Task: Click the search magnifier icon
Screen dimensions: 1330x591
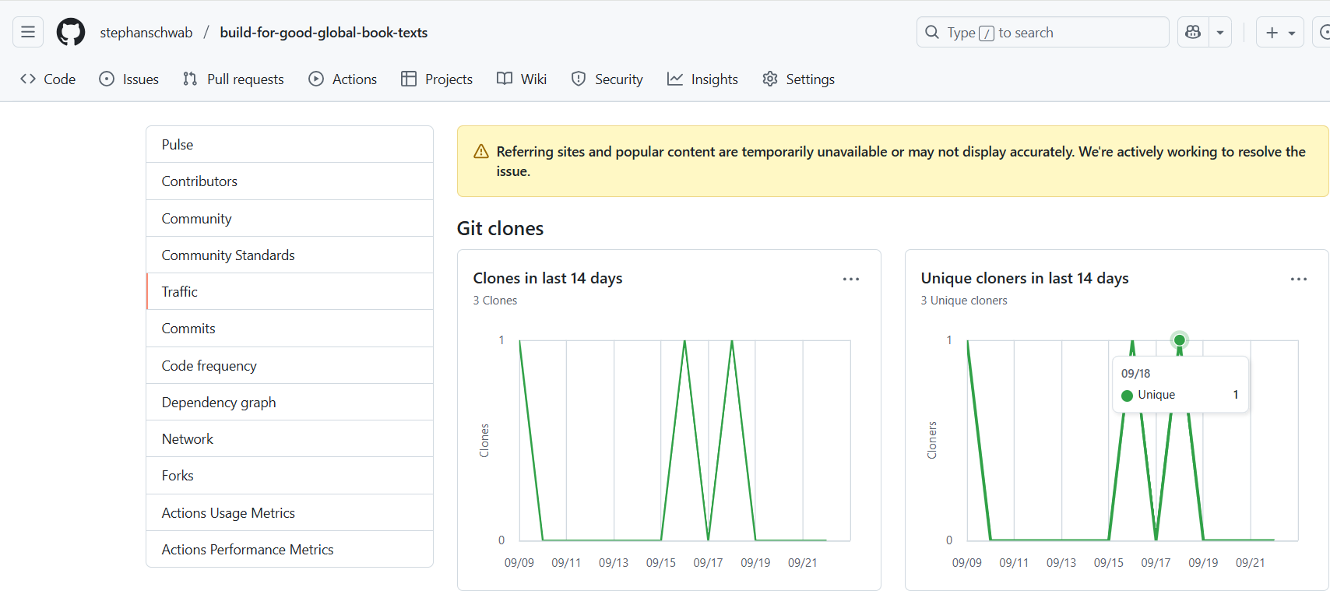Action: point(932,32)
